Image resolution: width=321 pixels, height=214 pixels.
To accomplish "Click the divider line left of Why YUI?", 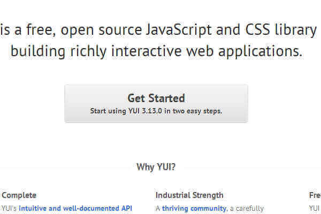I will tap(64, 167).
